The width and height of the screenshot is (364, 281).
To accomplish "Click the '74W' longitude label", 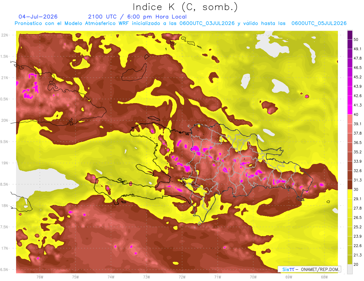I will 111,277.
